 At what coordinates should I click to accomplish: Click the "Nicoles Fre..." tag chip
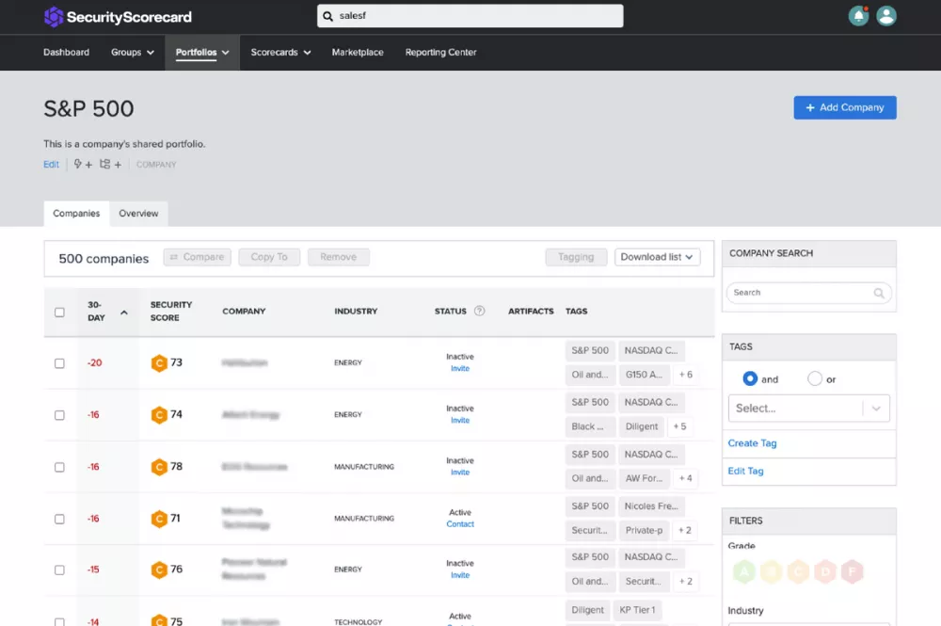coord(651,506)
